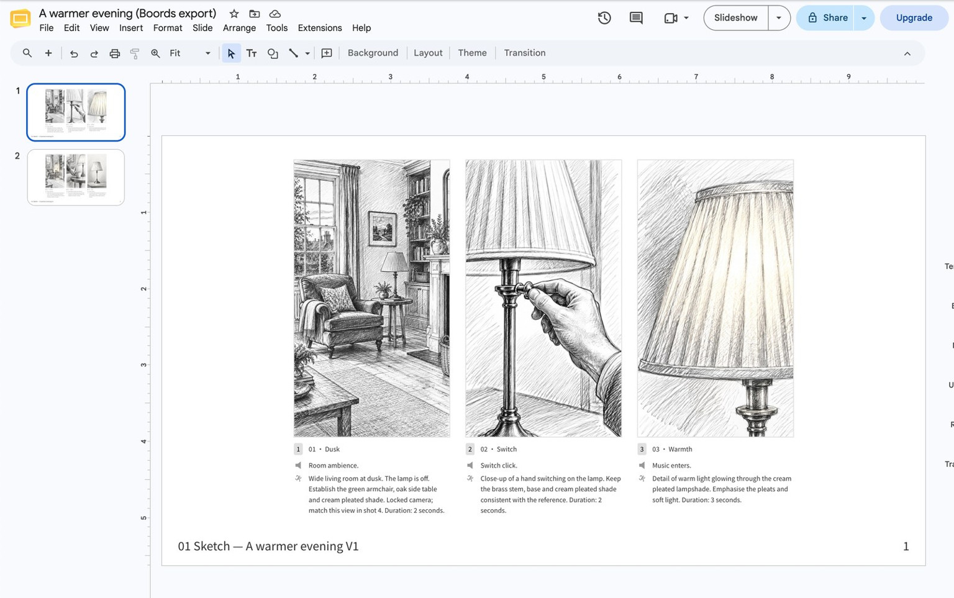Open the Theme panel
Viewport: 954px width, 598px height.
pos(472,53)
